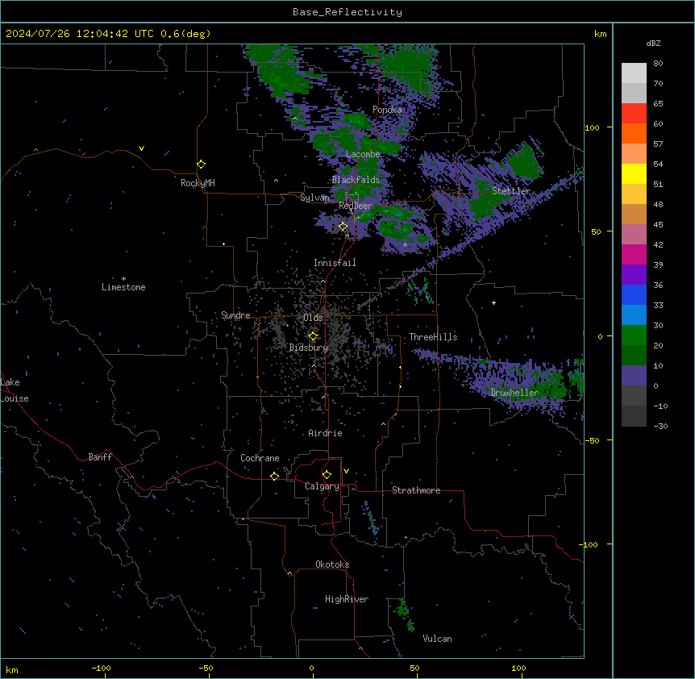Click the light gray 70-80 dBZ swatch
Image resolution: width=695 pixels, height=679 pixels.
click(634, 73)
